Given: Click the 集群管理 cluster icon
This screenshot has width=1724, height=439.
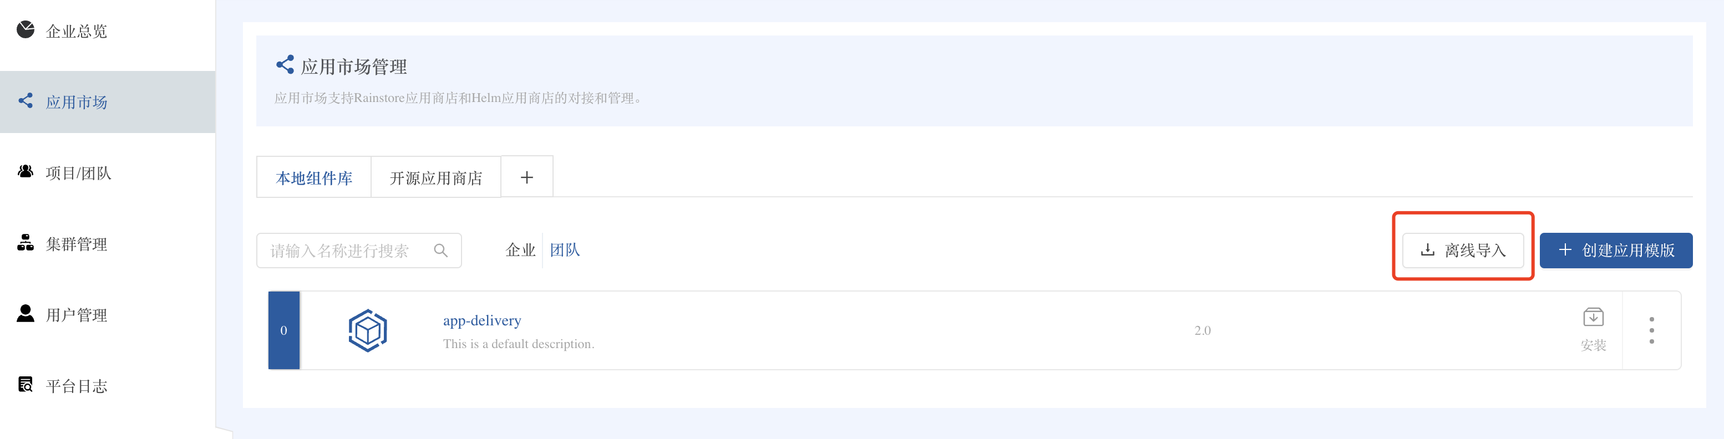Looking at the screenshot, I should (26, 243).
